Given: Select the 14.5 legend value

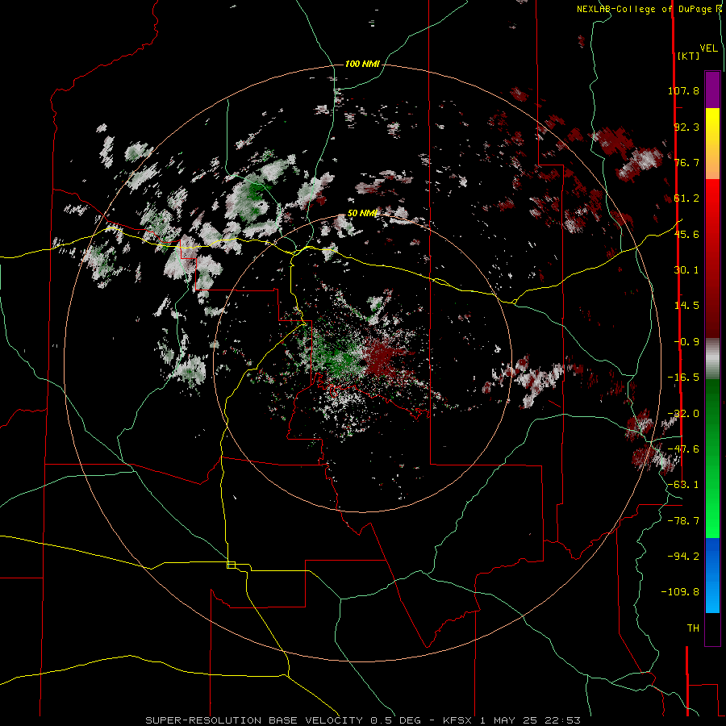Looking at the screenshot, I should [686, 306].
